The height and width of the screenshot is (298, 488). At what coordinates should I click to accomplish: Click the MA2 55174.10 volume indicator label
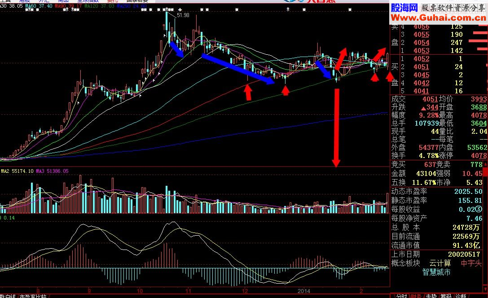click(x=17, y=171)
